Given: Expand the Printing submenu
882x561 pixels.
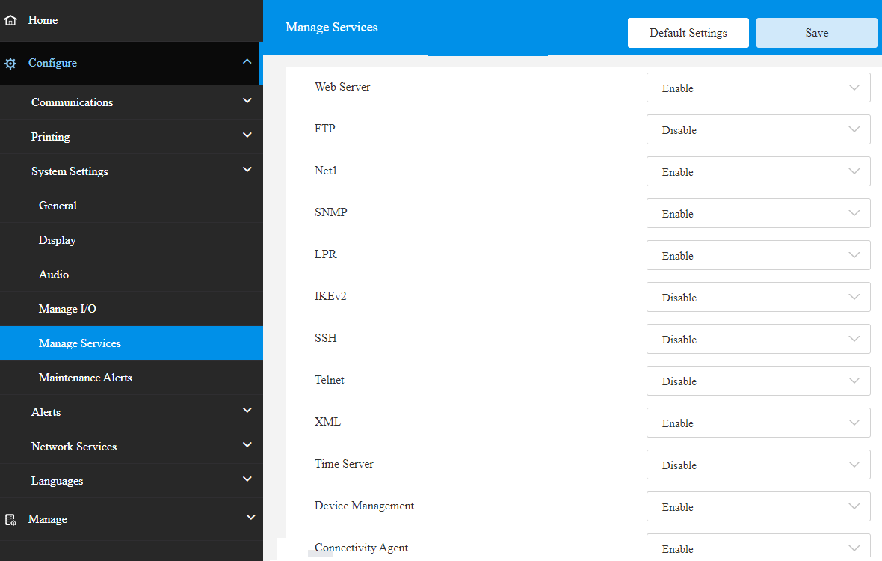Looking at the screenshot, I should point(247,135).
